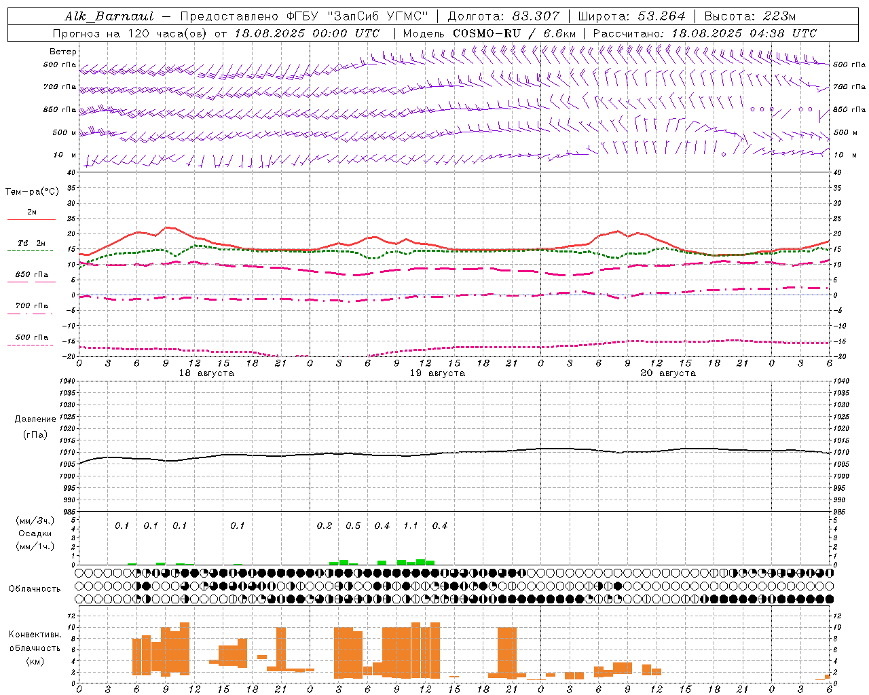Click the 'Высота: 223м' elevation text

click(750, 16)
